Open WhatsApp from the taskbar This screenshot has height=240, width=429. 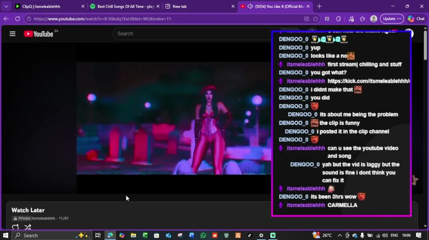point(203,235)
